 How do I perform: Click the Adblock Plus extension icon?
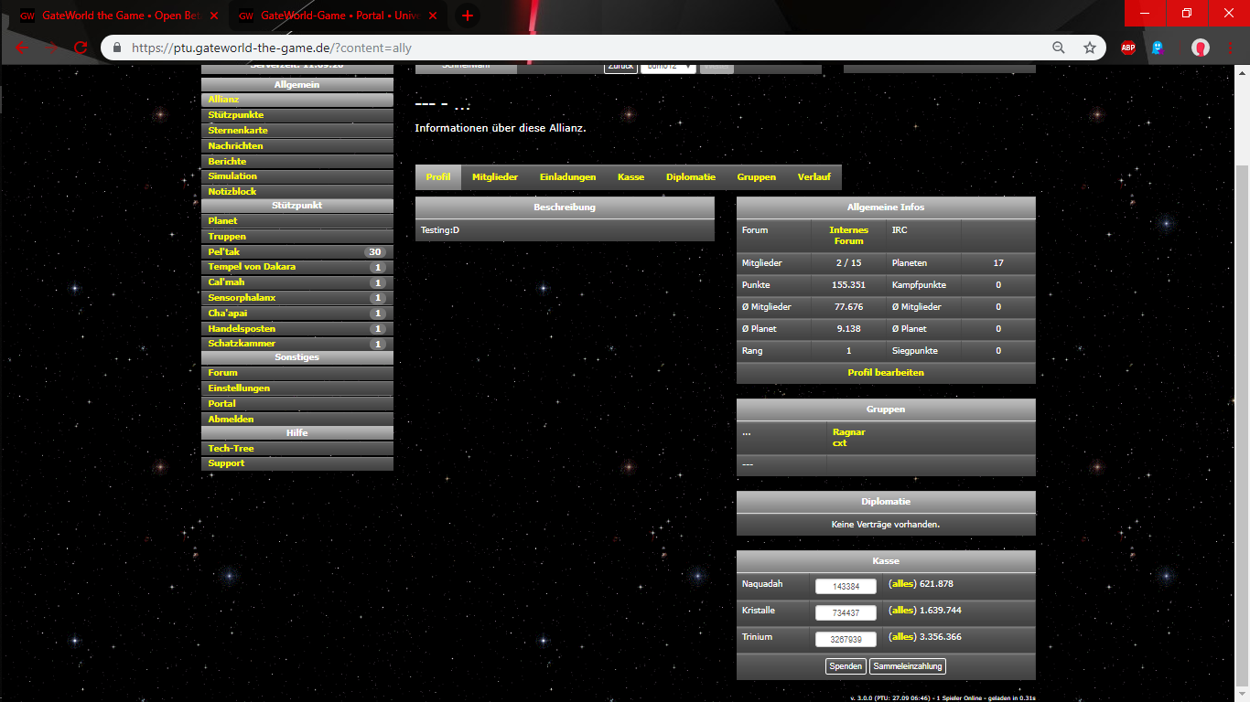1128,48
